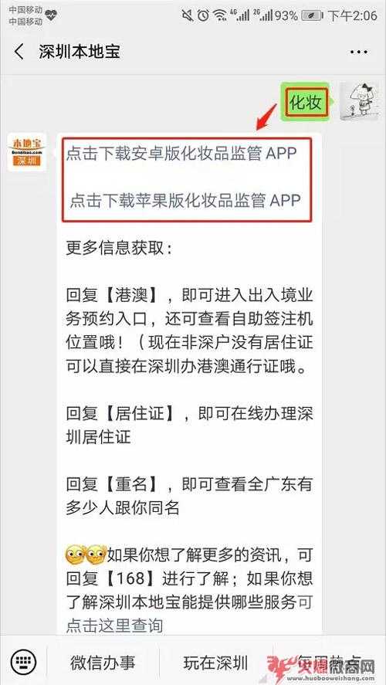Open the 微信办事 bottom menu

(103, 663)
